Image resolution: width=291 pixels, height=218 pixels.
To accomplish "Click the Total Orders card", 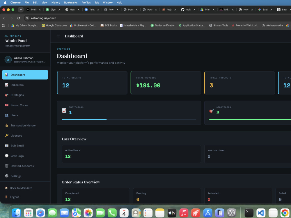I will pos(92,83).
